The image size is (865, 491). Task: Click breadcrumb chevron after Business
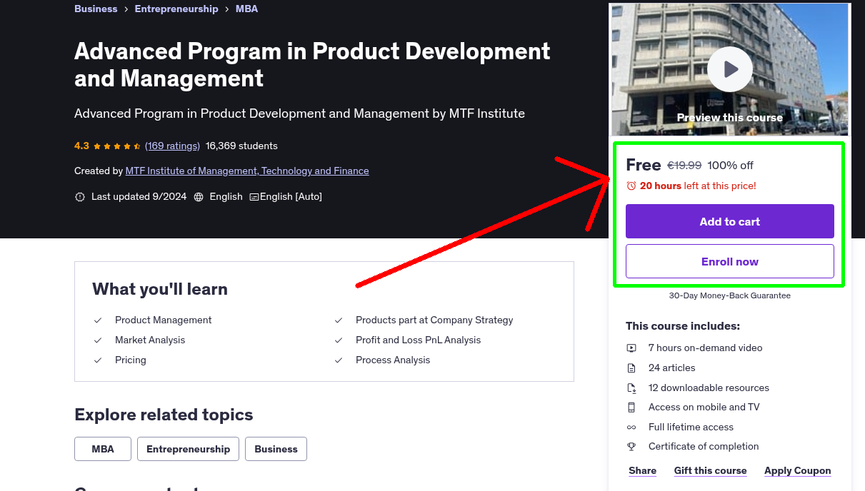126,9
